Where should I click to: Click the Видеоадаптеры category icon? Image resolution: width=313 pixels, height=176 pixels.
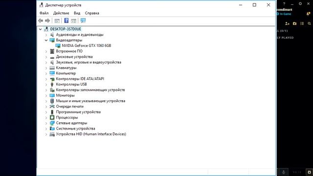tap(52, 40)
